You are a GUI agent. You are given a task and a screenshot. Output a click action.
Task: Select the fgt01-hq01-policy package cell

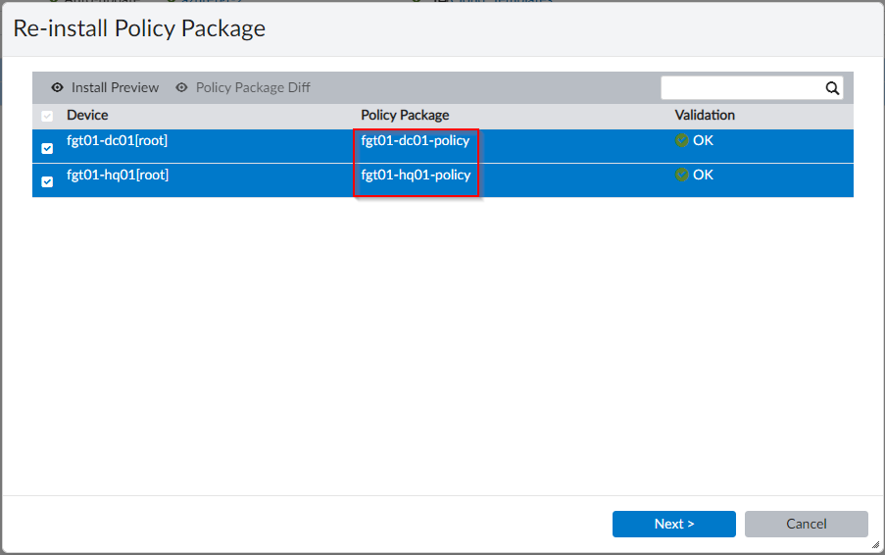pos(416,176)
